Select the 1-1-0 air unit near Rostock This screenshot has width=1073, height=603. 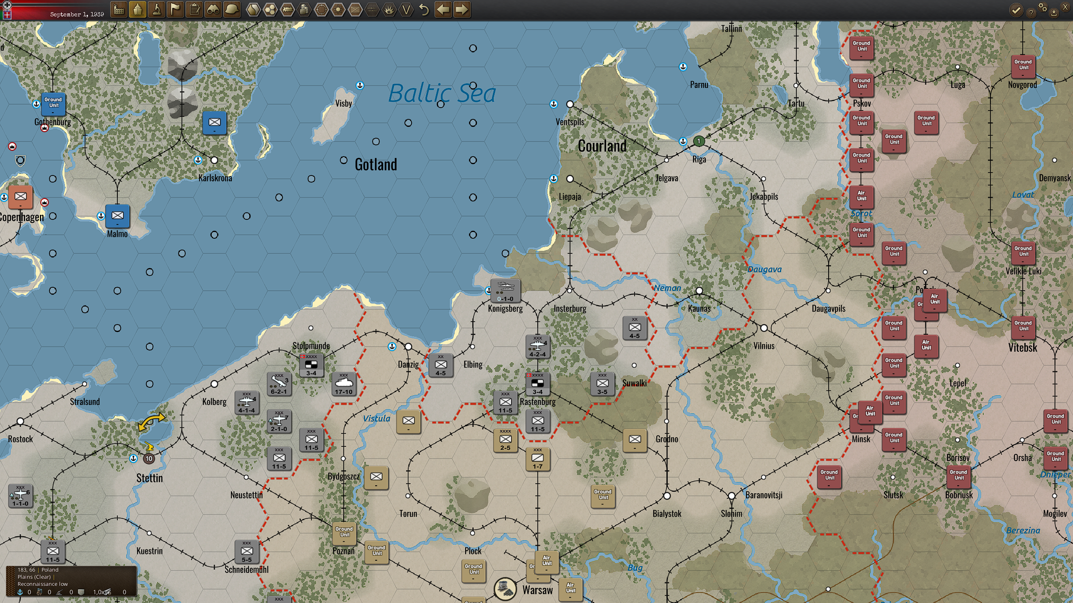(20, 495)
